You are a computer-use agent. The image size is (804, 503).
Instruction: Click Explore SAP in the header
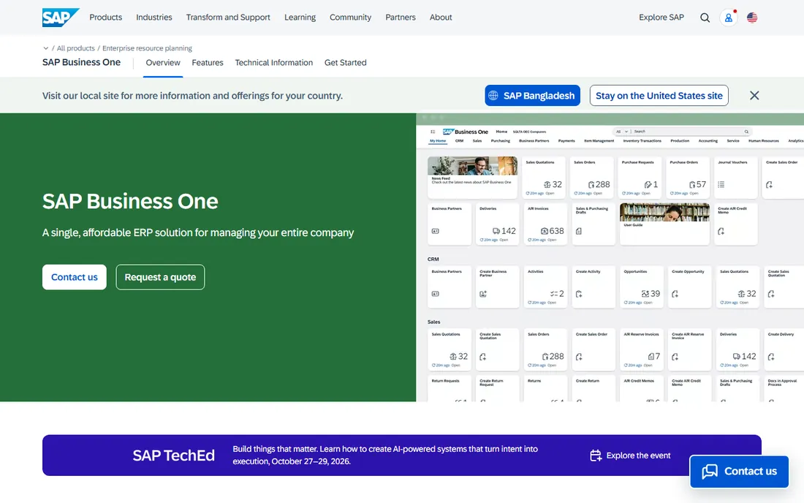pyautogui.click(x=661, y=18)
